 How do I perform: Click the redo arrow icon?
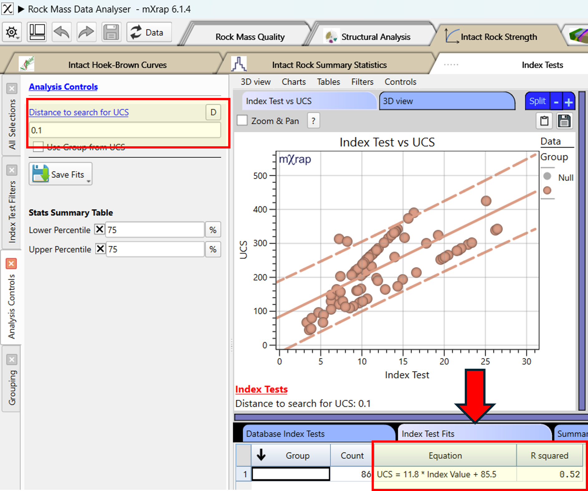(86, 32)
